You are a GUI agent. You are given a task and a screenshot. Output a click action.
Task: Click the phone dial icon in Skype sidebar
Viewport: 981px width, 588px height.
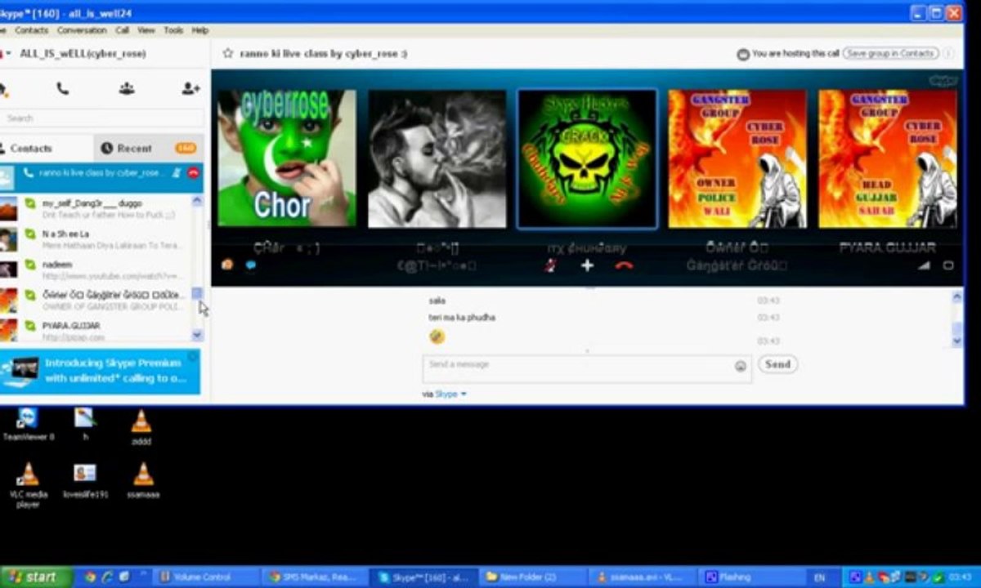click(63, 88)
